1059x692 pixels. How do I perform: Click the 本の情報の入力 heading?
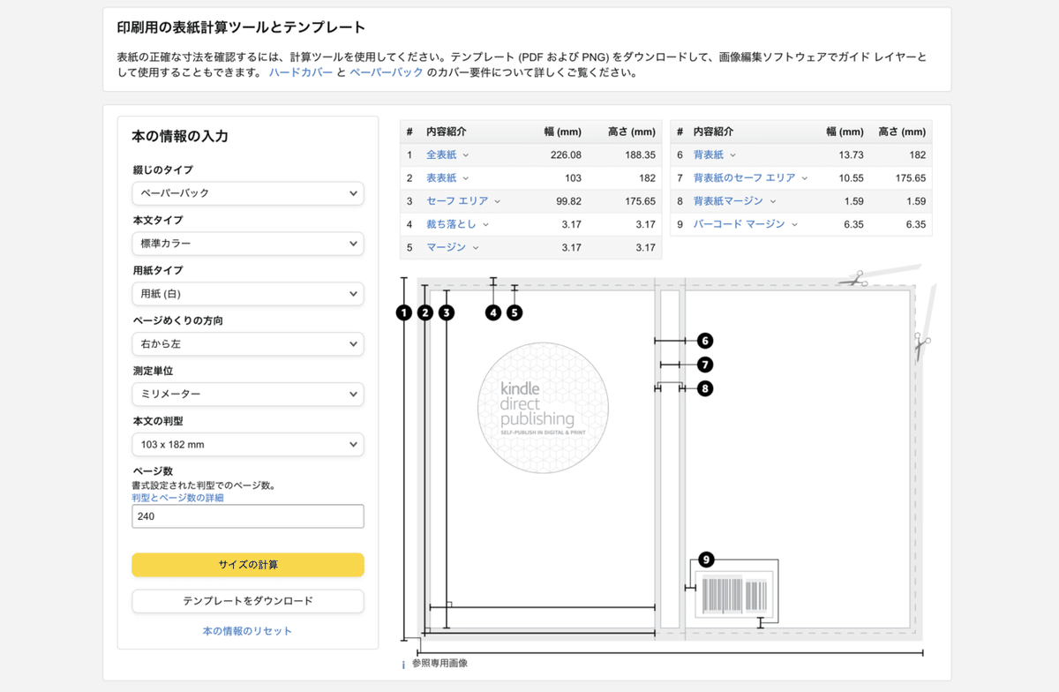180,137
